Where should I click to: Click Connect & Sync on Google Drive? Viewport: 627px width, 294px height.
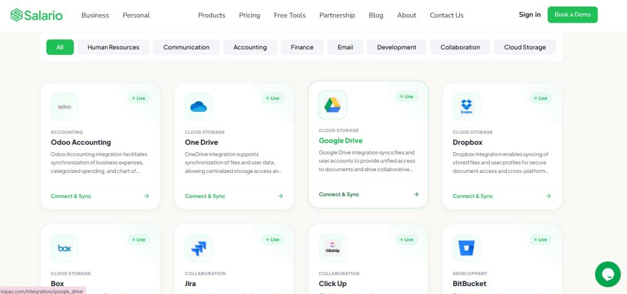(339, 194)
